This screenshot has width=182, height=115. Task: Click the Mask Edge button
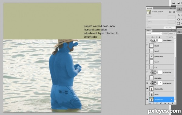tap(169, 28)
